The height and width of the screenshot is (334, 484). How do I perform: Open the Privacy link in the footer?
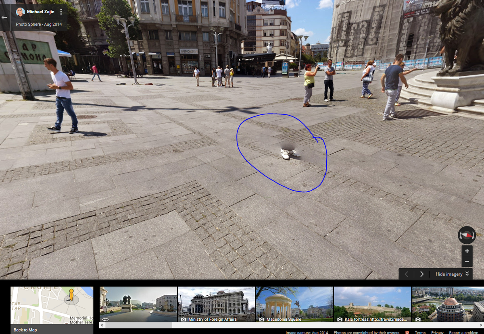(437, 332)
